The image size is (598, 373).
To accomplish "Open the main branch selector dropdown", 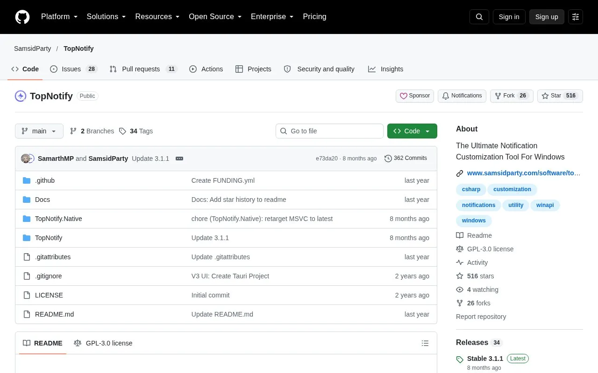I will pyautogui.click(x=39, y=131).
